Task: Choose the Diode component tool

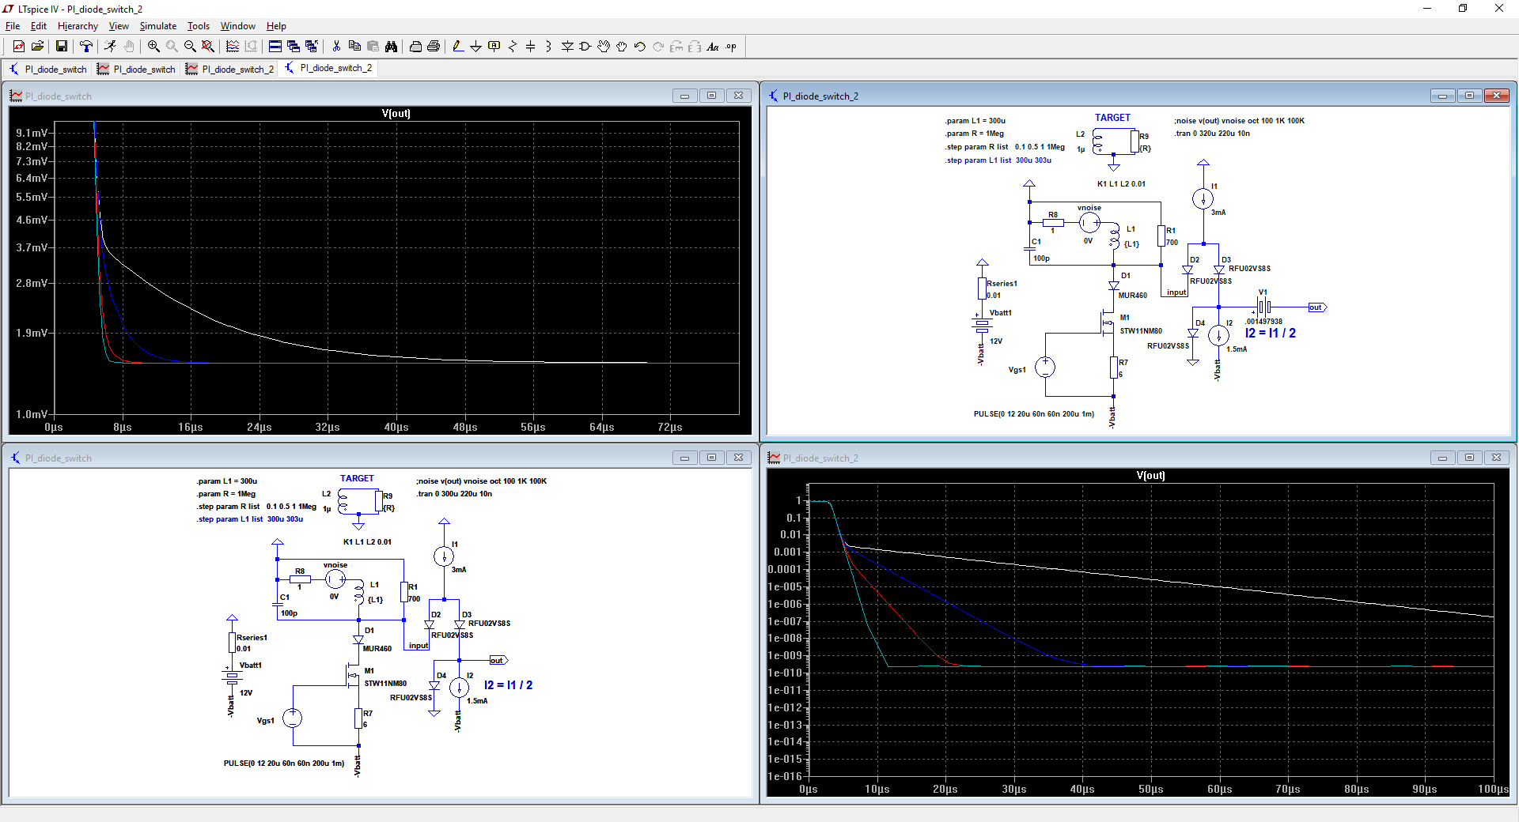Action: click(567, 47)
